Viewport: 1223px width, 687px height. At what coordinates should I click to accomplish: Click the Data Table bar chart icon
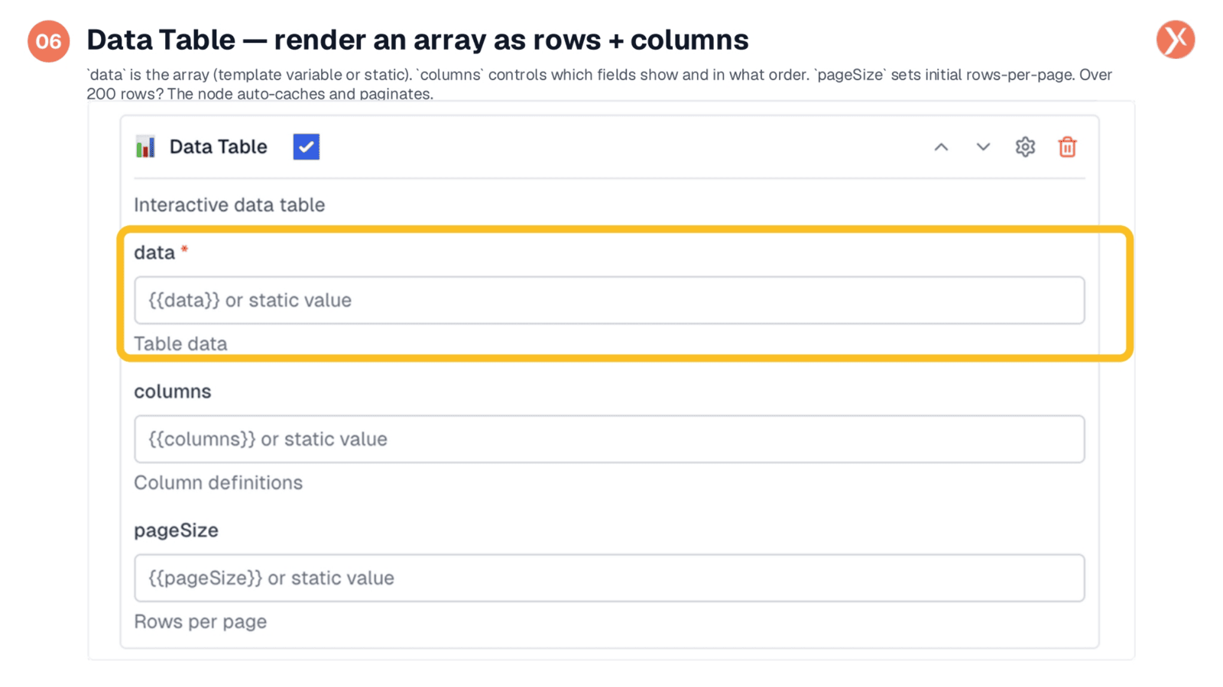coord(145,147)
